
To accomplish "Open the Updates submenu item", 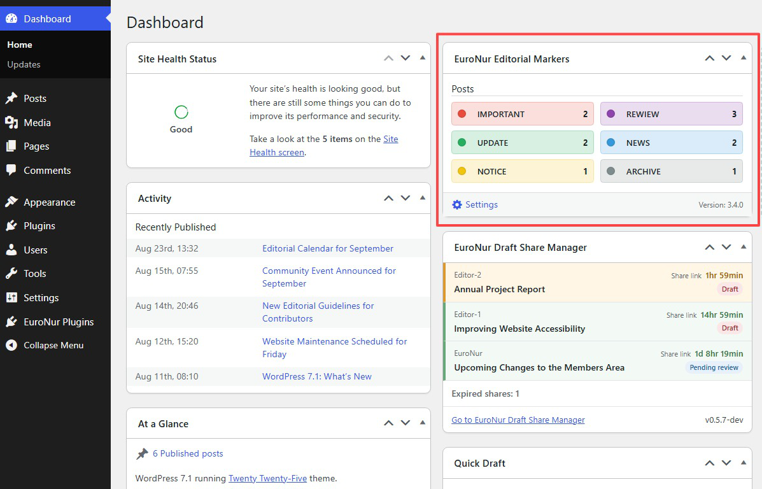I will point(24,64).
